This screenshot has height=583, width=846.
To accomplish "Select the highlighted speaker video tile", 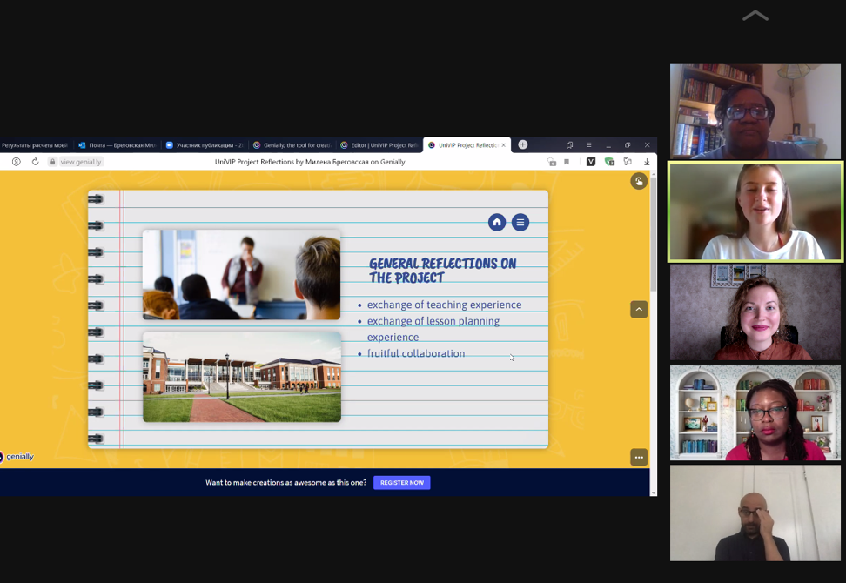I will tap(755, 211).
